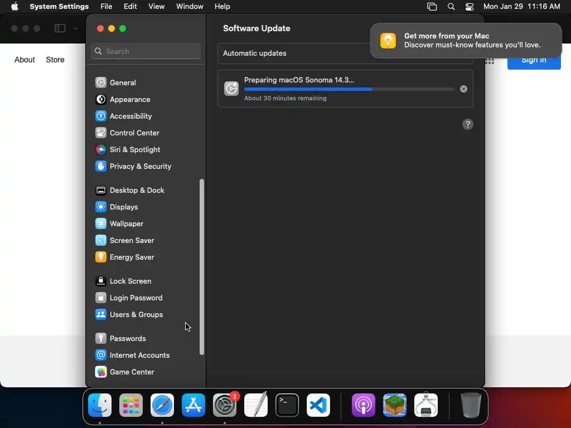Cancel the macOS Sonoma update preparation
Screen dimensions: 571x428
tap(463, 89)
